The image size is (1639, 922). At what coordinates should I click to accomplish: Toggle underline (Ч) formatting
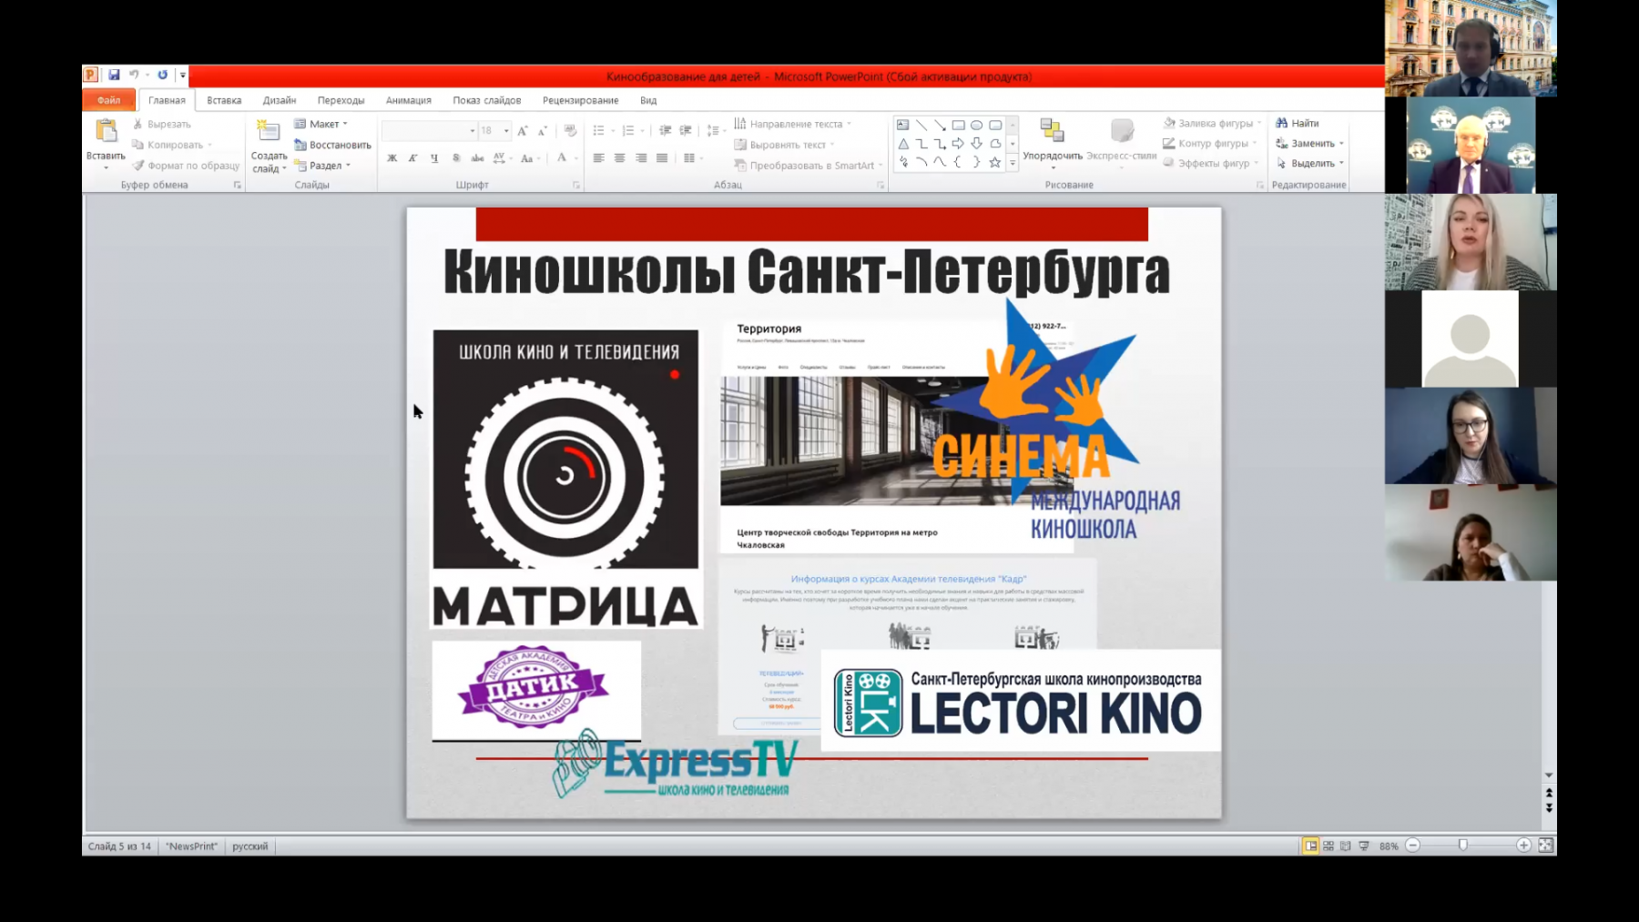pos(434,158)
